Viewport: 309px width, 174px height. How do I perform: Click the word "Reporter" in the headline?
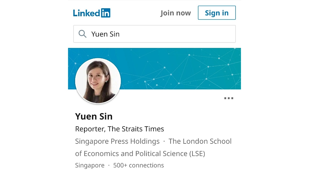coord(90,129)
